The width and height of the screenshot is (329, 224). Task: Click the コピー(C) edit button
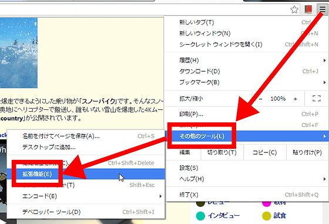[264, 152]
